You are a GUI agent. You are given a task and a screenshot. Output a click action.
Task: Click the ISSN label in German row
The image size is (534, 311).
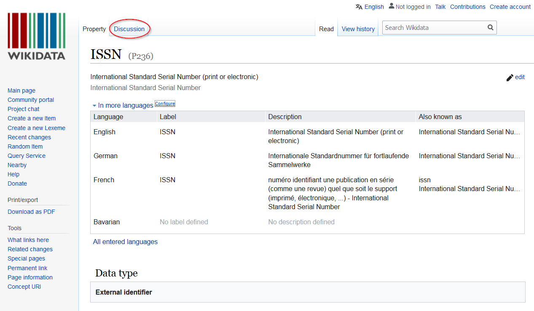[x=167, y=156]
